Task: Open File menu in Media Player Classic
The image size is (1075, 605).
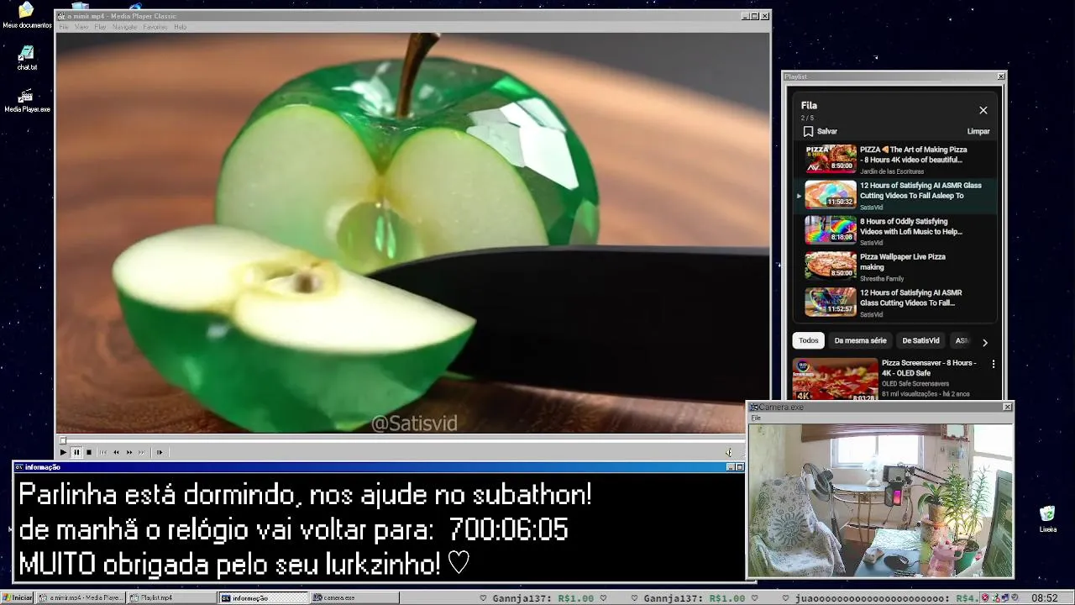Action: 64,27
